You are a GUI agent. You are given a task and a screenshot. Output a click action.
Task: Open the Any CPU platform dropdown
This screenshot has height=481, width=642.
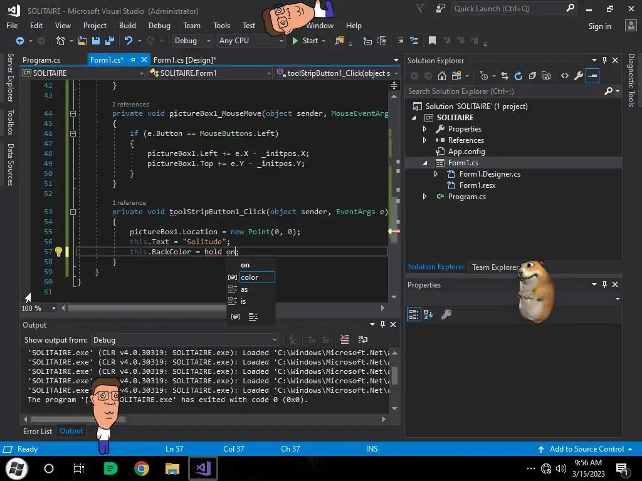point(282,41)
